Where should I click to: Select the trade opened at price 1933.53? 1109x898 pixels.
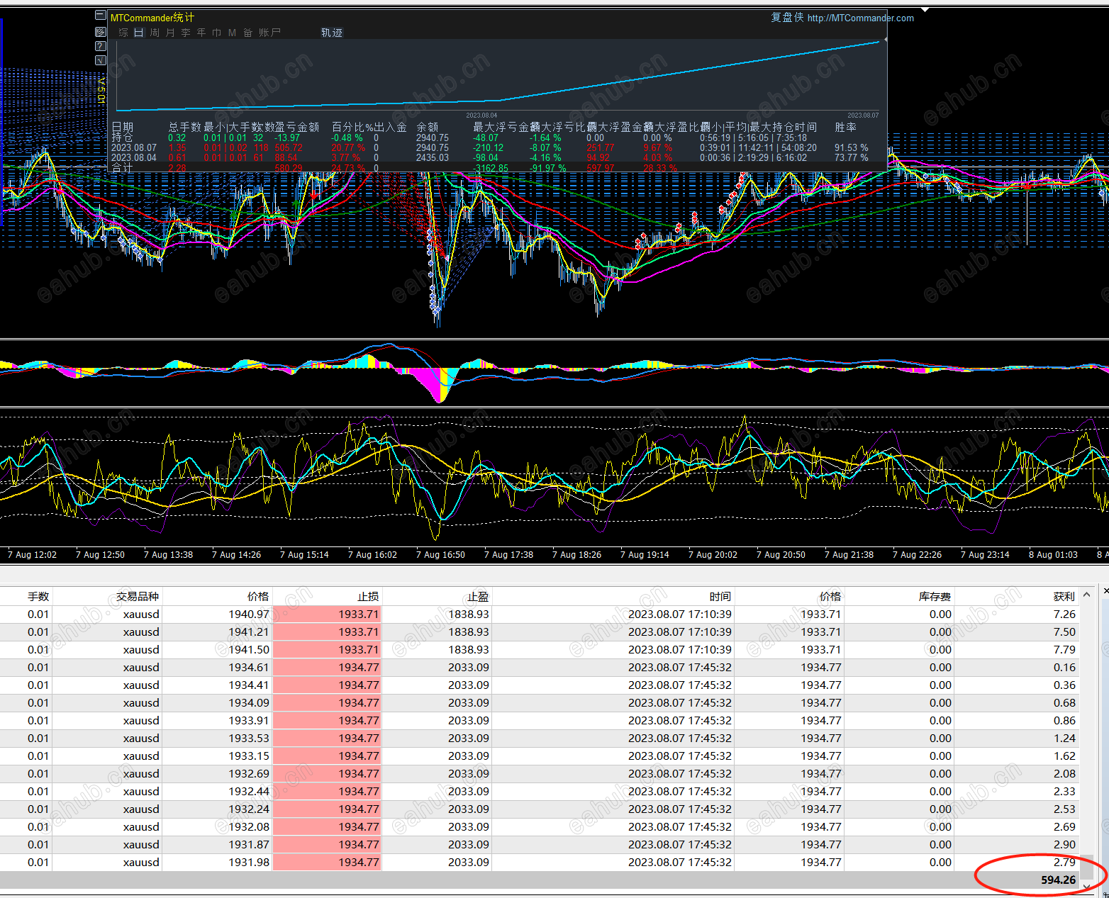(x=540, y=739)
